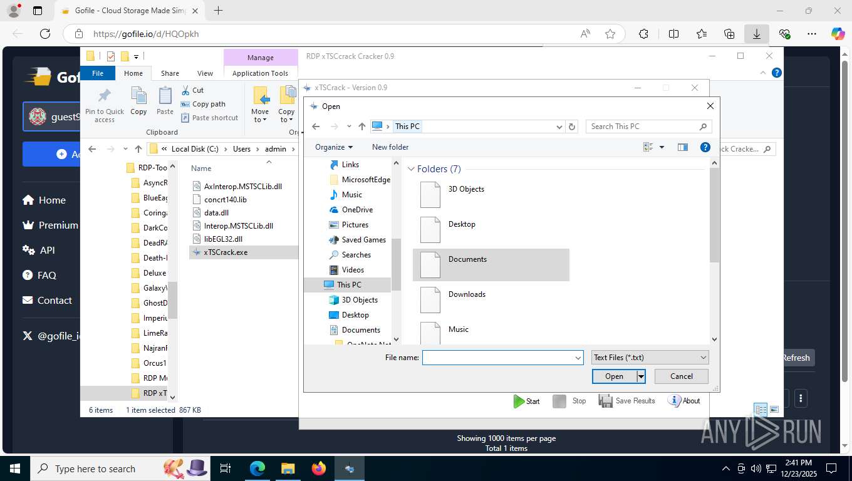Refresh the Open dialog address bar
Screen dimensions: 852x481
(571, 127)
